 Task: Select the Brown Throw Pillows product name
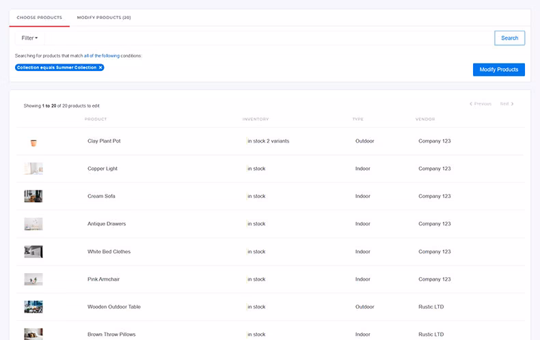coord(111,335)
